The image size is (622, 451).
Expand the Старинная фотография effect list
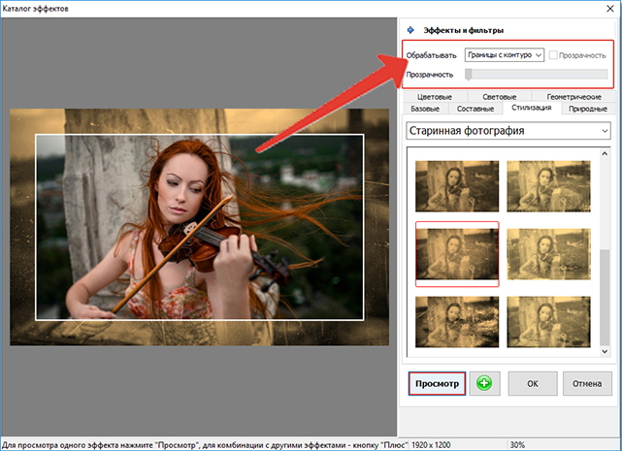pyautogui.click(x=508, y=131)
